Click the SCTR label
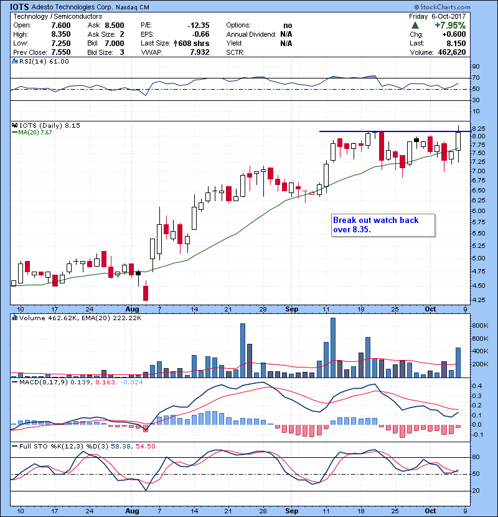Screen dimensions: 498x517 point(235,52)
